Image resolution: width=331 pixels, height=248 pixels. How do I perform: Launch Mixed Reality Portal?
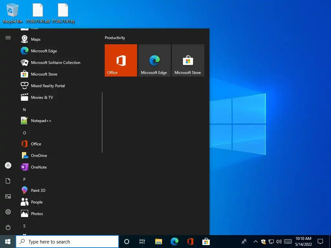tap(60, 86)
